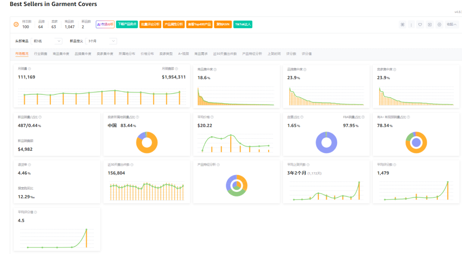Click the grid layout icon in top toolbar
Screen dimensions: 462x254
click(403, 24)
